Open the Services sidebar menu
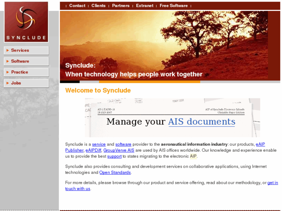282x211 pixels. click(x=26, y=50)
